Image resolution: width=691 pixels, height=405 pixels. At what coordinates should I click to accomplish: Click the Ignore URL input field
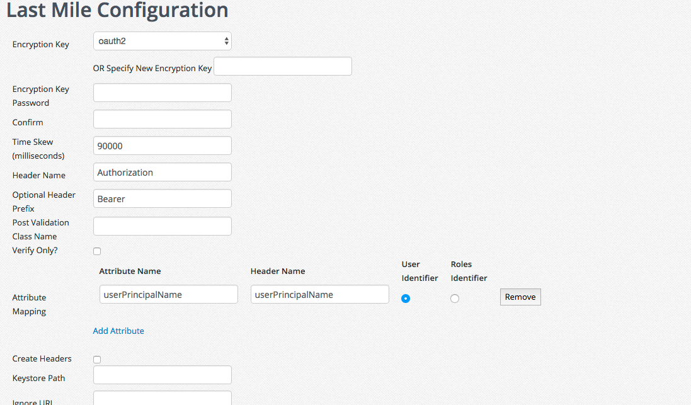(162, 398)
